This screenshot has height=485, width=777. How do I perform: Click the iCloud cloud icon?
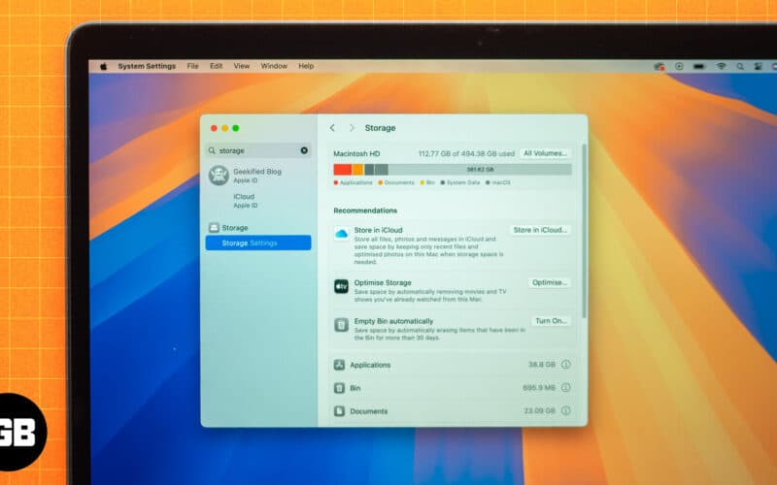tap(341, 234)
